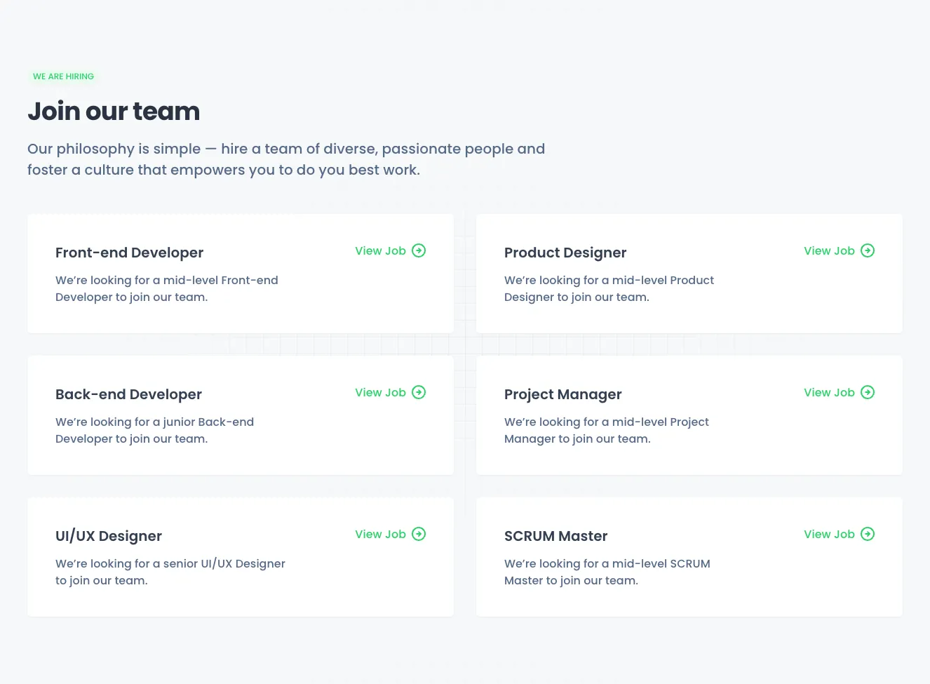Click the Join our team heading
The width and height of the screenshot is (930, 684).
(114, 112)
